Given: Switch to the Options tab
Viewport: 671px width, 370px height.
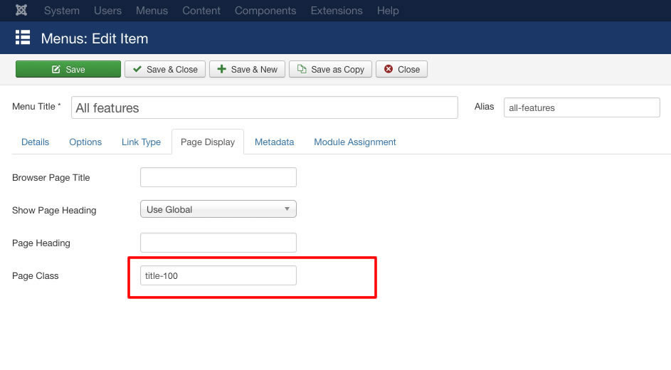Looking at the screenshot, I should coord(85,142).
